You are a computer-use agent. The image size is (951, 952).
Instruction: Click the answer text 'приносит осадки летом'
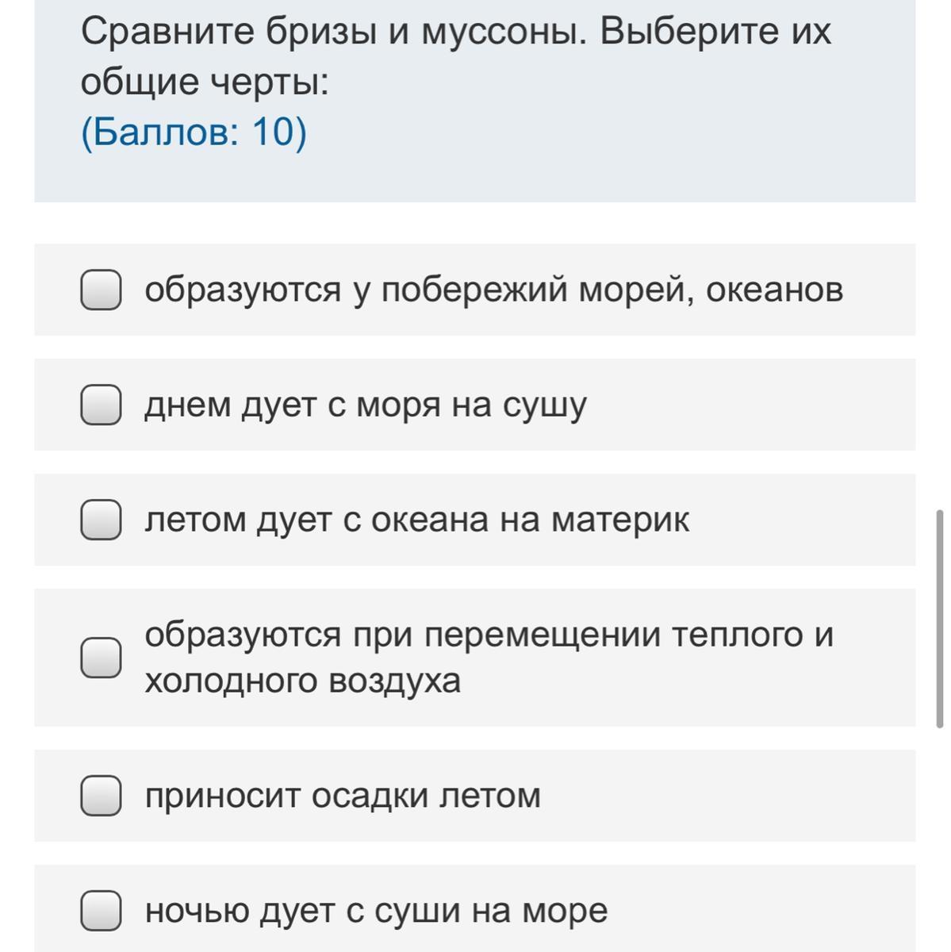click(x=342, y=796)
